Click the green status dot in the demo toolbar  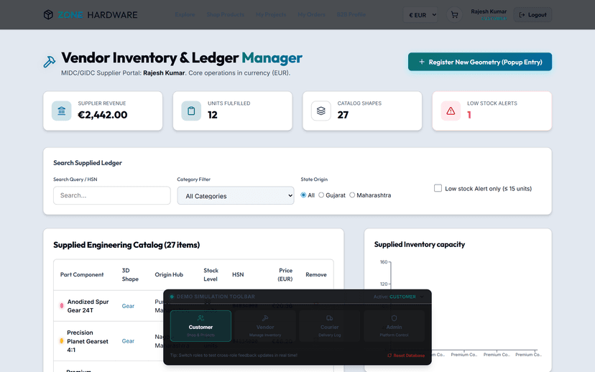pyautogui.click(x=172, y=297)
